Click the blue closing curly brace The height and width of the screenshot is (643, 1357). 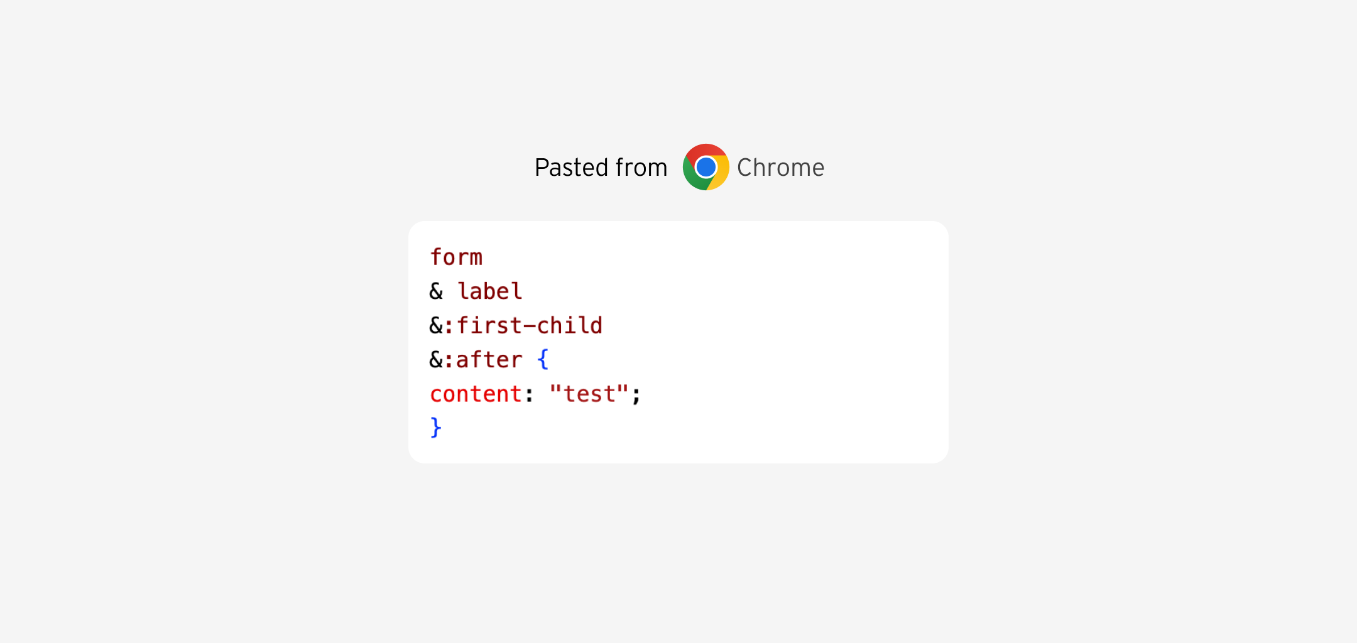[436, 428]
